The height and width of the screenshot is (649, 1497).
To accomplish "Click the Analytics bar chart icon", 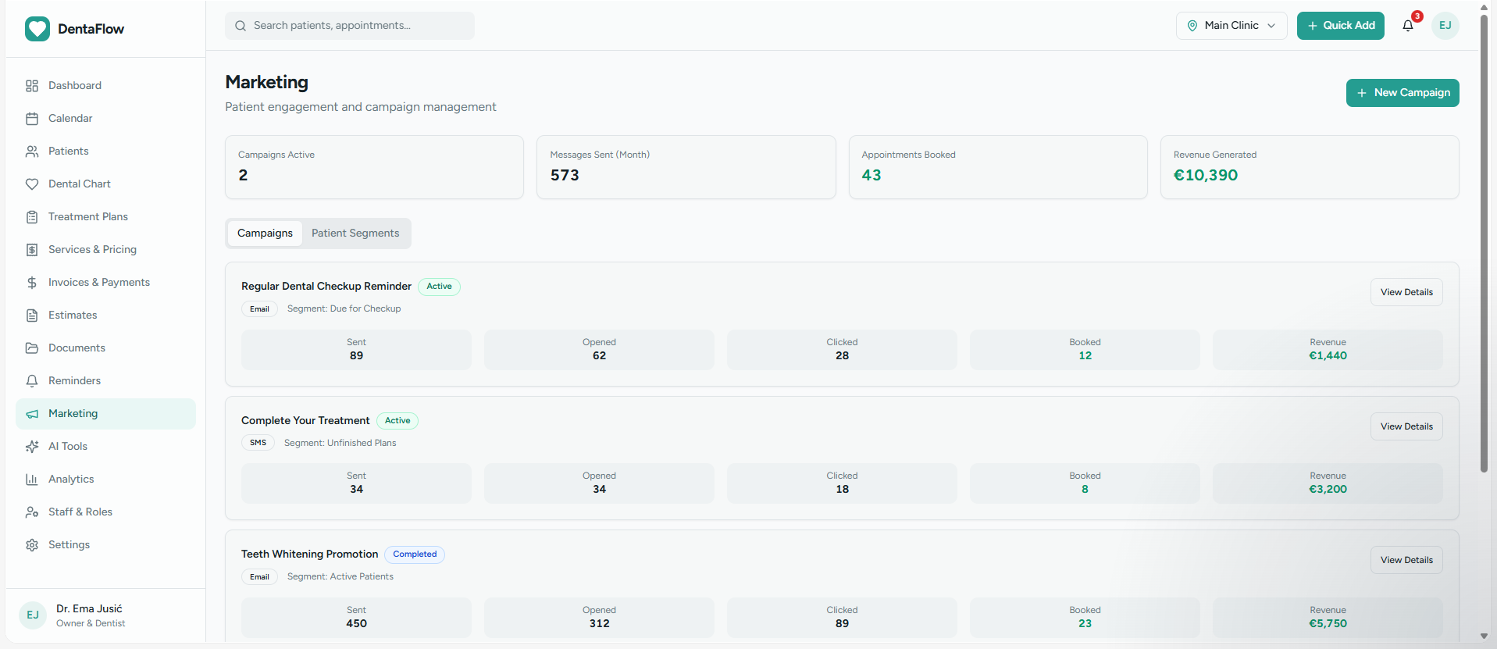I will click(x=32, y=480).
